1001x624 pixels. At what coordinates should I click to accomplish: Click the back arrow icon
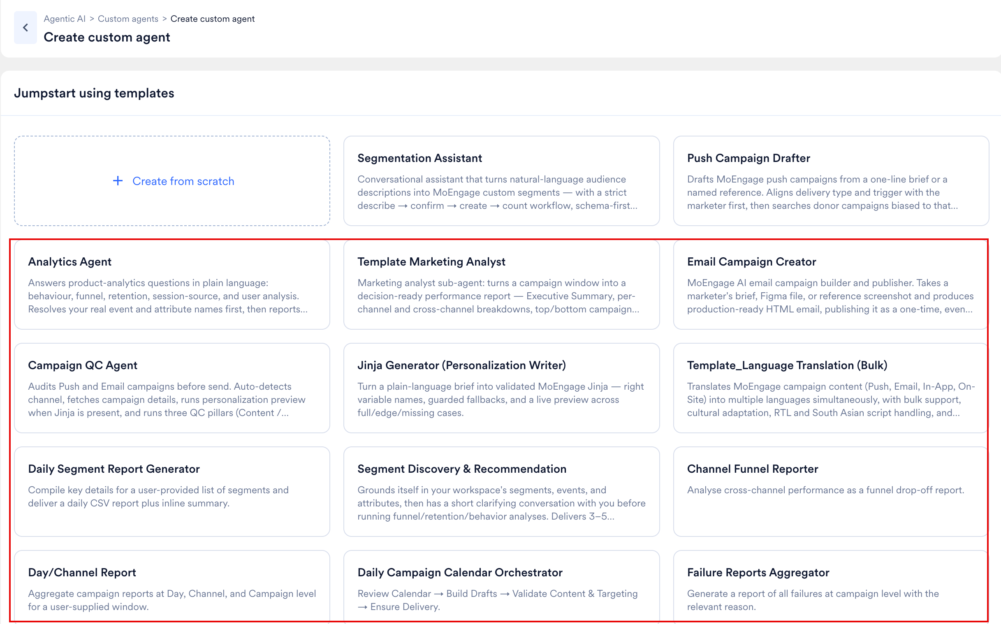point(25,28)
